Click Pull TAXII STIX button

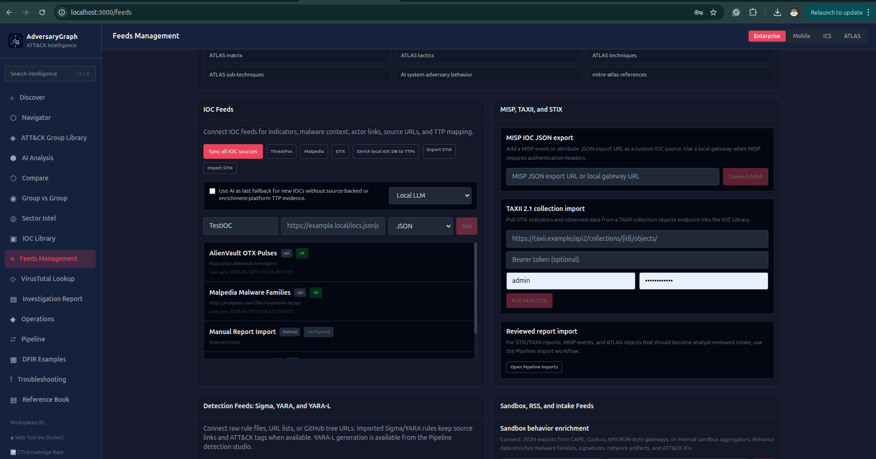pyautogui.click(x=529, y=301)
